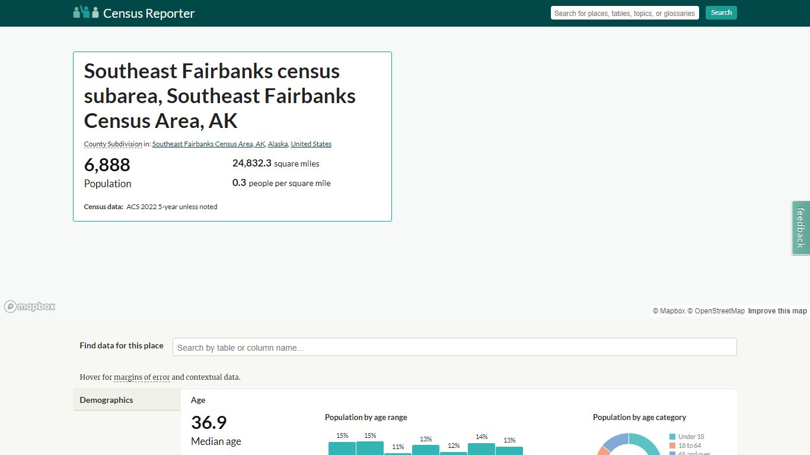Image resolution: width=810 pixels, height=455 pixels.
Task: Open the © OpenStreetMap attribution link
Action: (x=716, y=311)
